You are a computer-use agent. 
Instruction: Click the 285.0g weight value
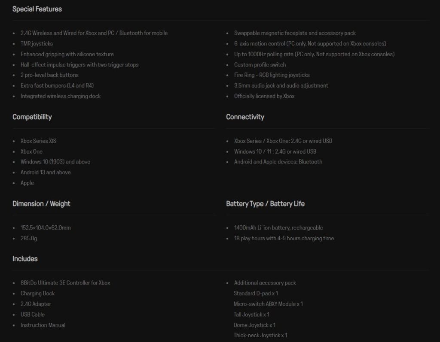coord(29,239)
